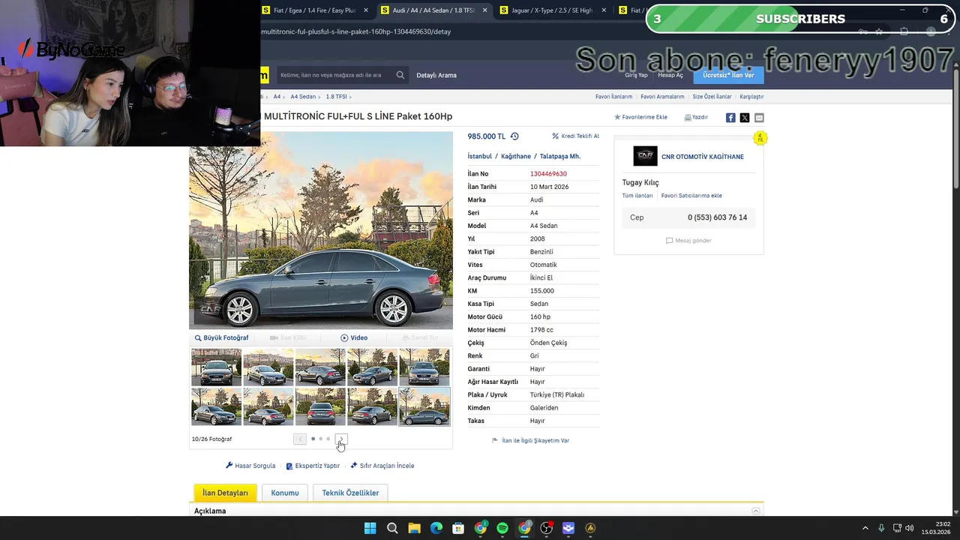The image size is (960, 540).
Task: Click the A4 Sedan breadcrumb
Action: 303,97
